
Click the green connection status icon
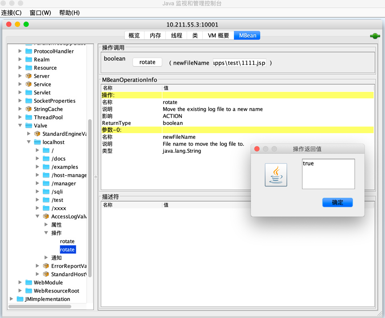(x=375, y=36)
